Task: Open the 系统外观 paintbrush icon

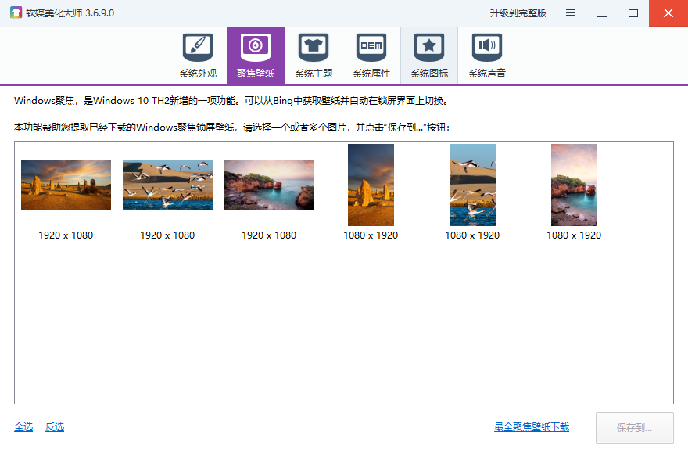Action: coord(198,49)
